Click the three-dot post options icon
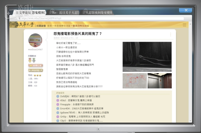 pyautogui.click(x=170, y=34)
